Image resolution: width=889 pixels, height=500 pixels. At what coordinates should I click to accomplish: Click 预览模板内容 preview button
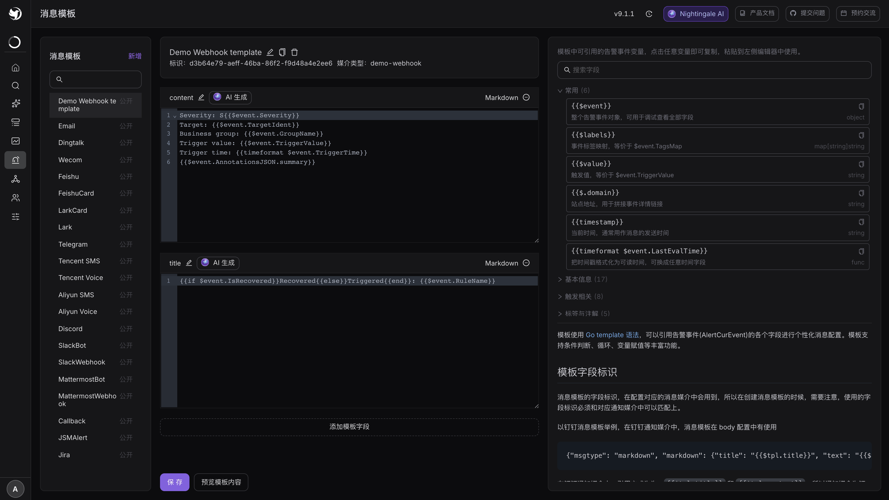(221, 482)
